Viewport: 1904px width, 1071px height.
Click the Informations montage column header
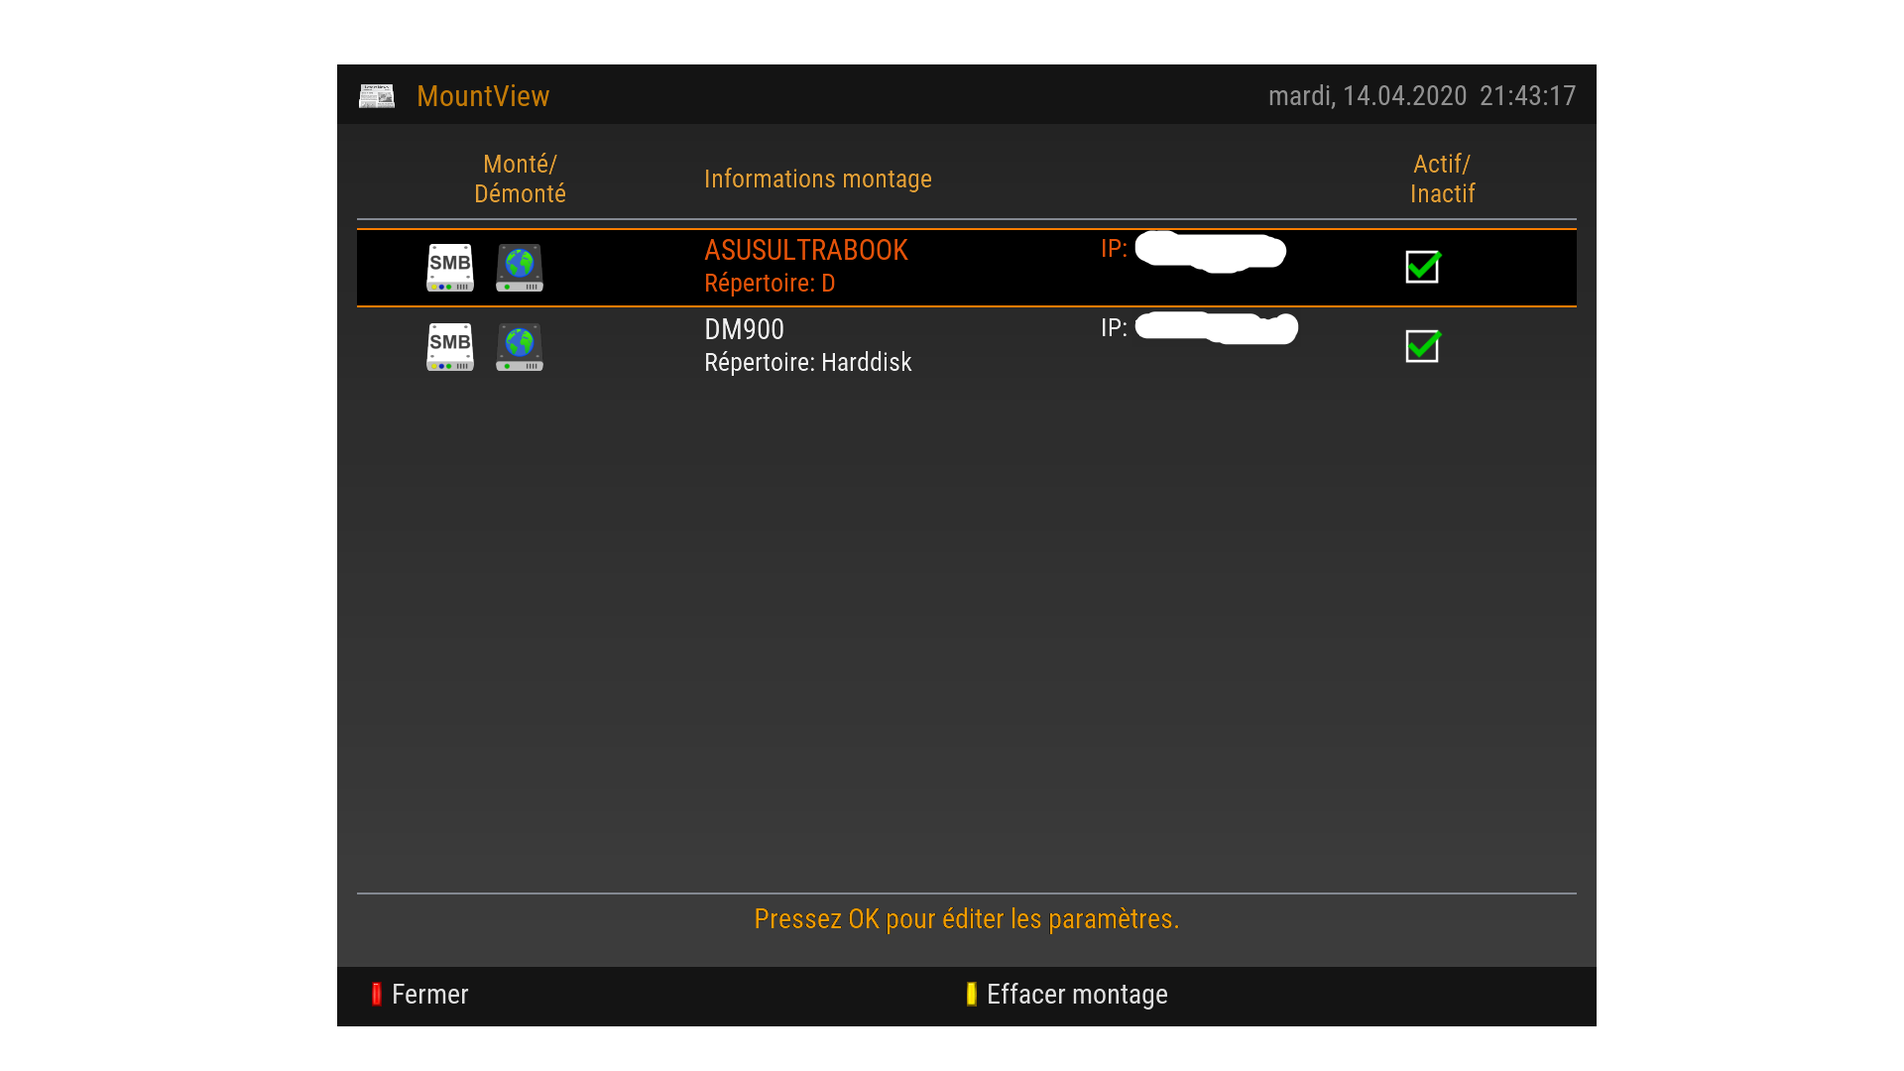pos(817,178)
